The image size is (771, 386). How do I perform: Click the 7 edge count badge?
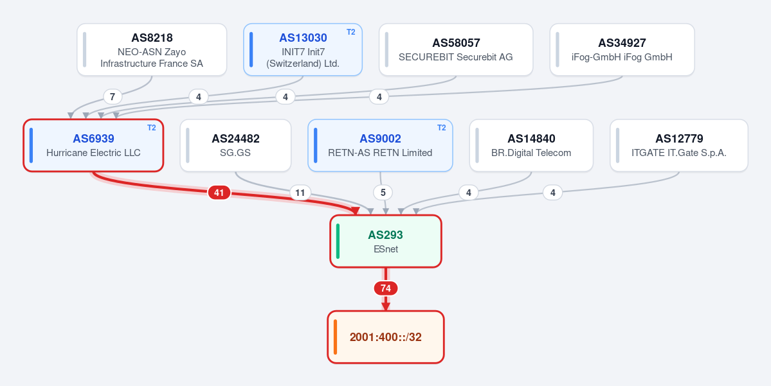(x=113, y=97)
